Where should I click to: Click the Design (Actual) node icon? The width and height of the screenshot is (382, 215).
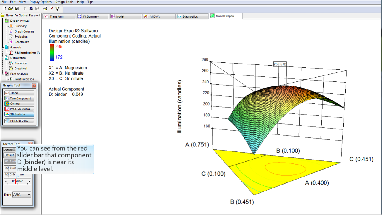pos(7,21)
